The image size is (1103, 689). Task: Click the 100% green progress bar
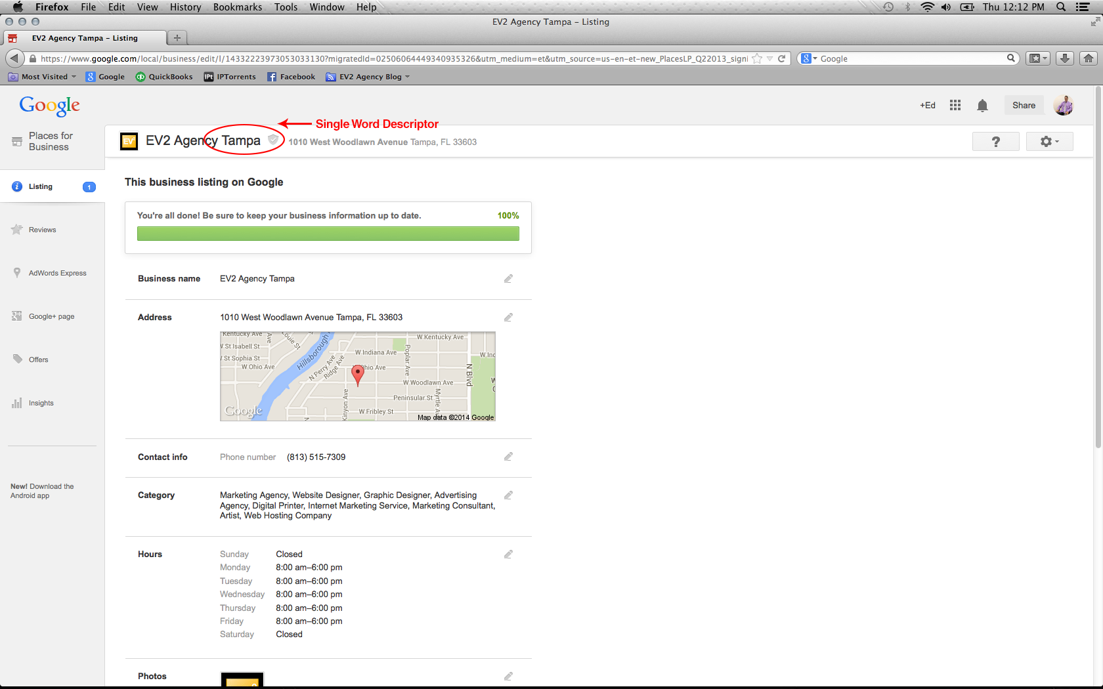coord(328,234)
